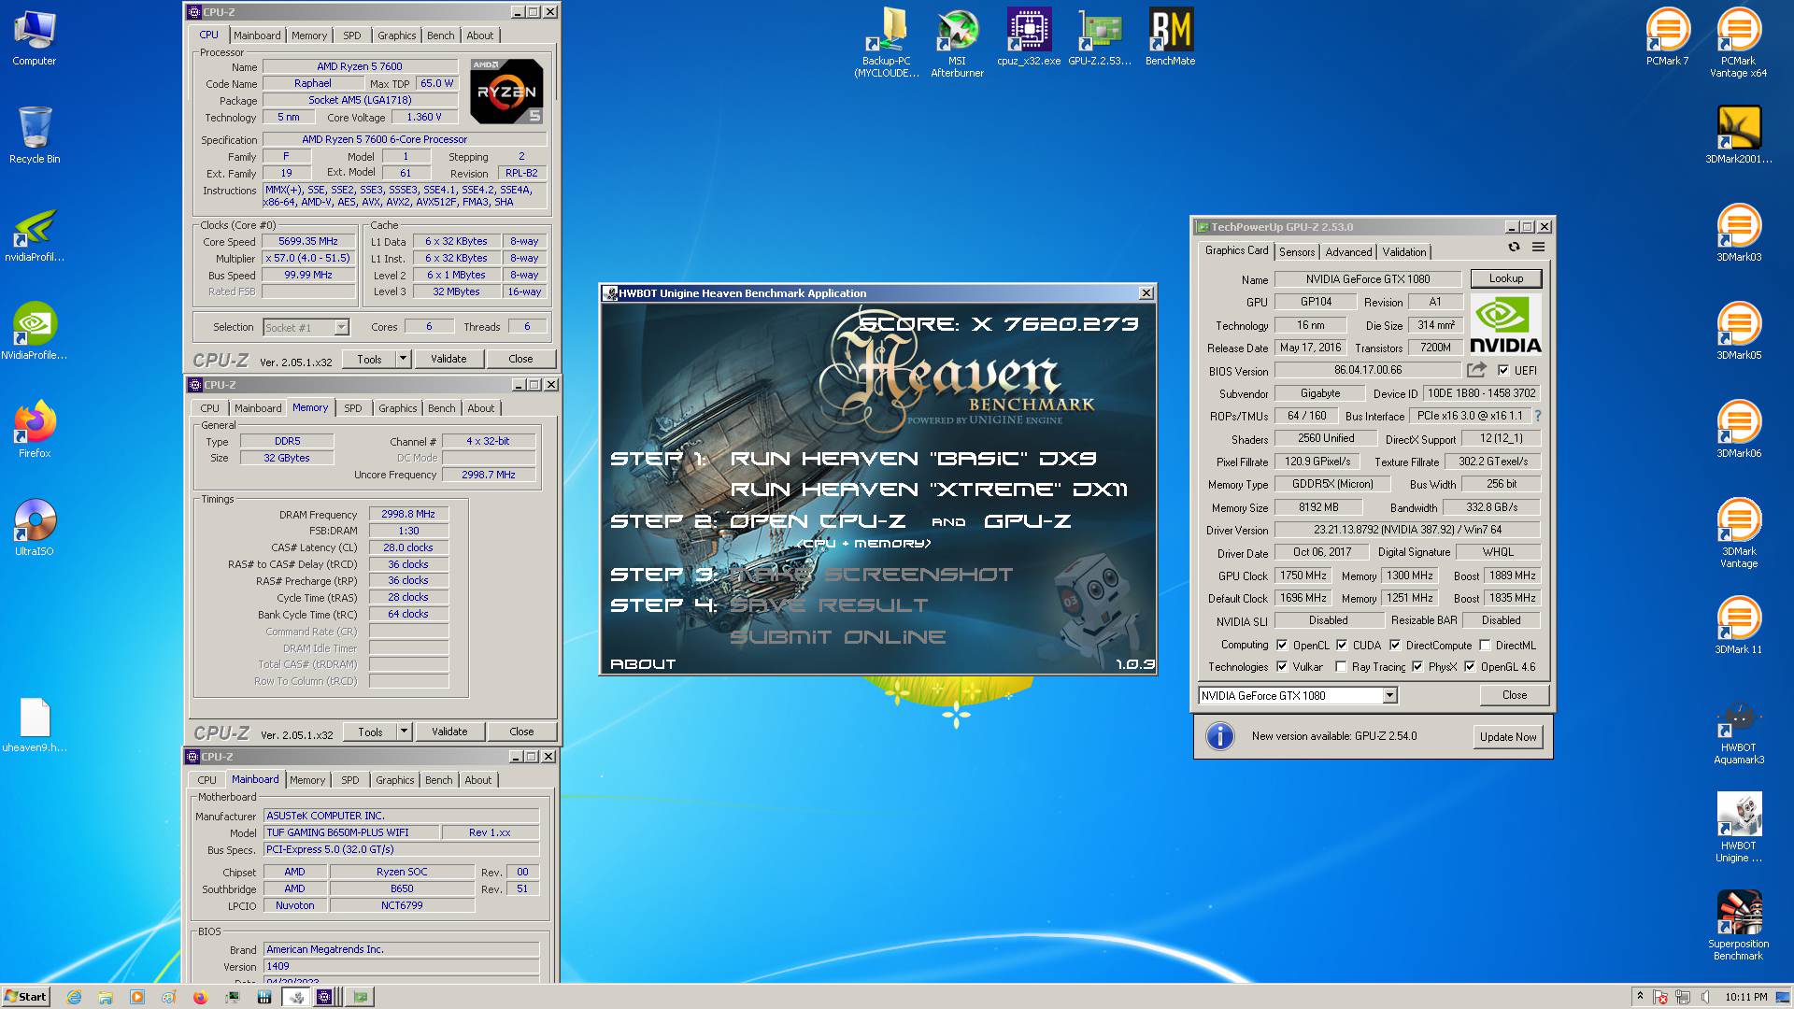Toggle the UEFI checkbox
Image resolution: width=1794 pixels, height=1009 pixels.
(x=1502, y=370)
